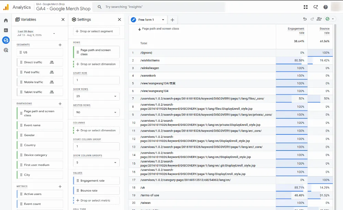Click Drop or select metric
Viewport: 343px width, 210px height.
[96, 200]
